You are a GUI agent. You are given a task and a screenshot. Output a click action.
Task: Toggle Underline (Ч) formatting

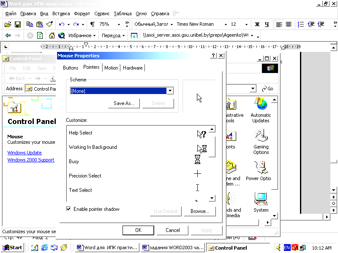[267, 24]
